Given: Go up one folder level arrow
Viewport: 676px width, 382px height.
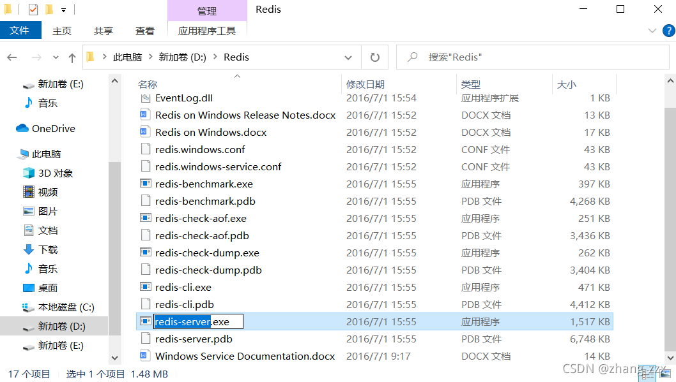Looking at the screenshot, I should pyautogui.click(x=72, y=57).
